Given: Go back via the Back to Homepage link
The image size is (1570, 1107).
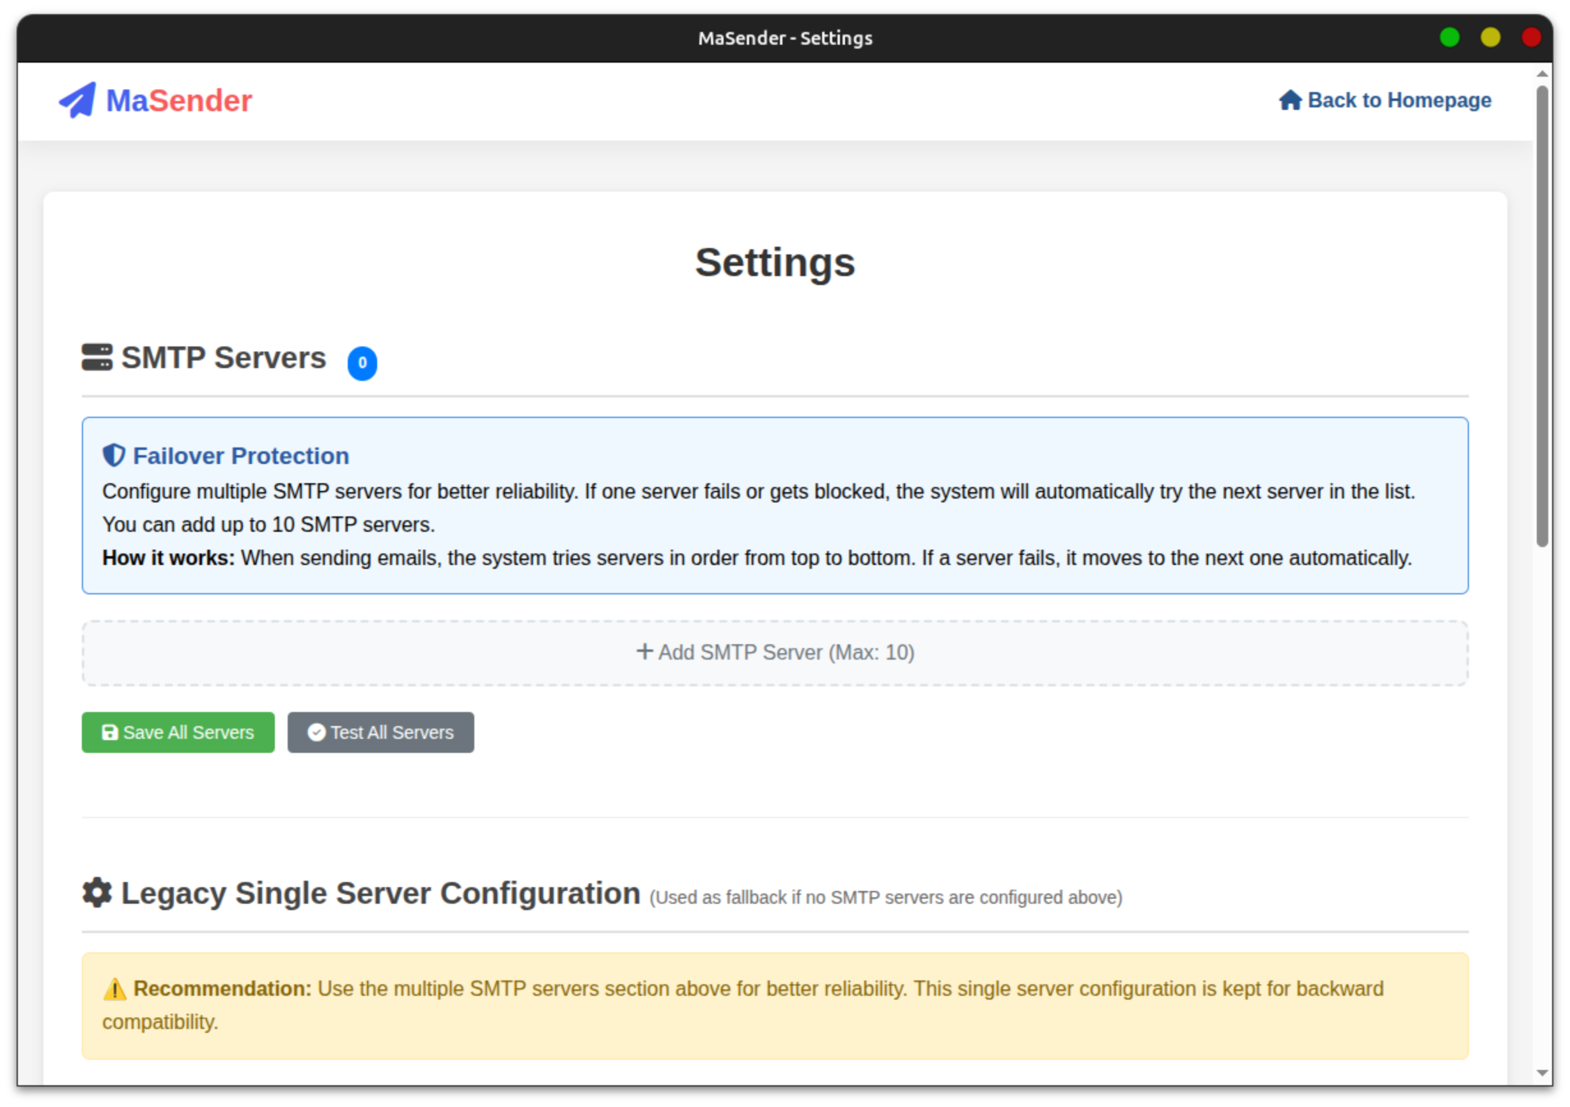Looking at the screenshot, I should pyautogui.click(x=1385, y=100).
